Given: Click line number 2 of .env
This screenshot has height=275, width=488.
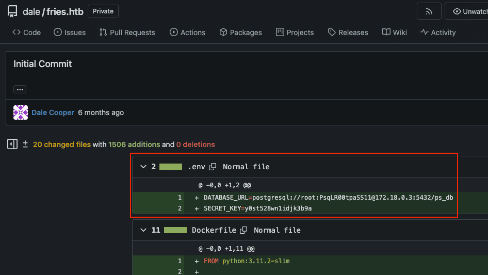Looking at the screenshot, I should 180,208.
